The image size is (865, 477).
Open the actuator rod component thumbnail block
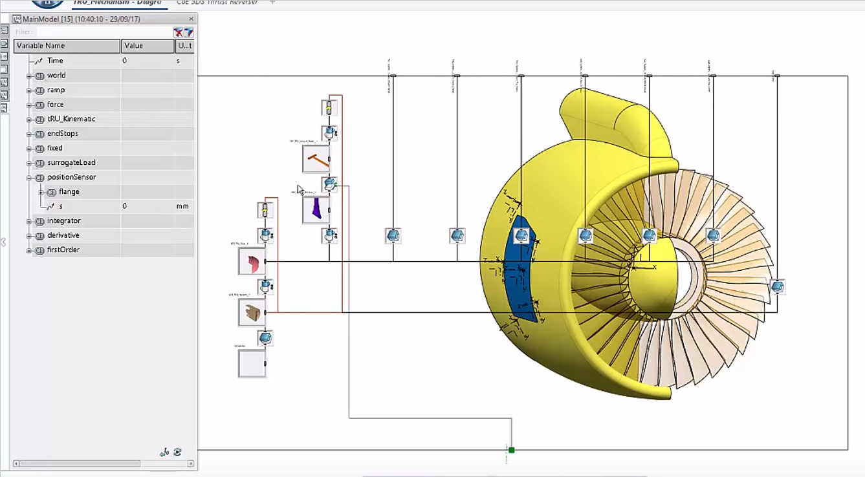(x=316, y=159)
